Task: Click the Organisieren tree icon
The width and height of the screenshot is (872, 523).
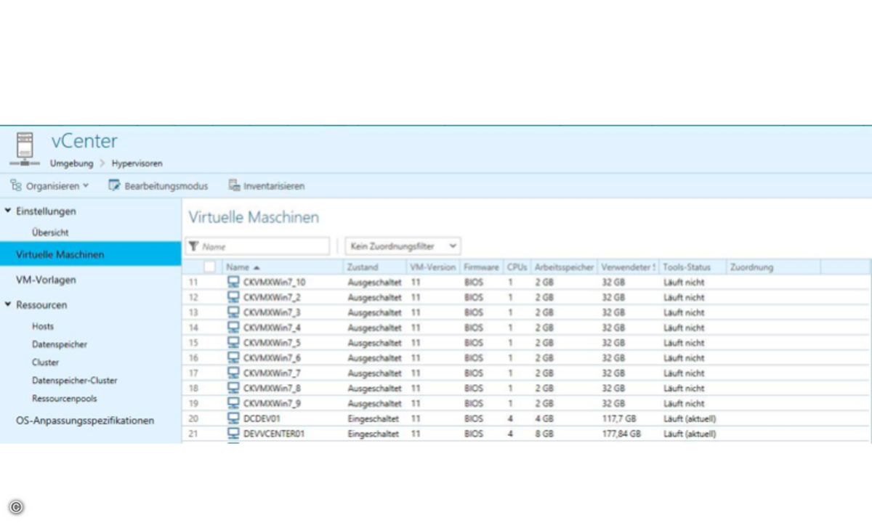Action: 16,186
